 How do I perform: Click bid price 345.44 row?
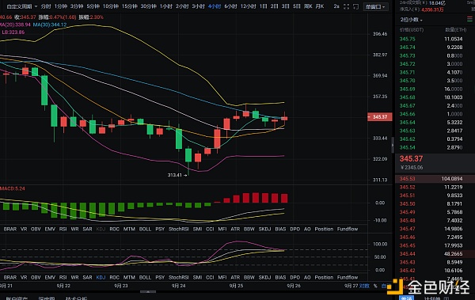click(x=435, y=254)
